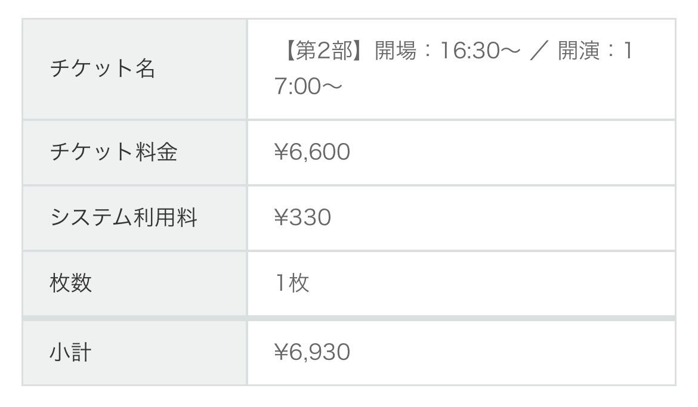Click the thick divider above 小計 row
Viewport: 698px width, 407px height.
pyautogui.click(x=349, y=318)
